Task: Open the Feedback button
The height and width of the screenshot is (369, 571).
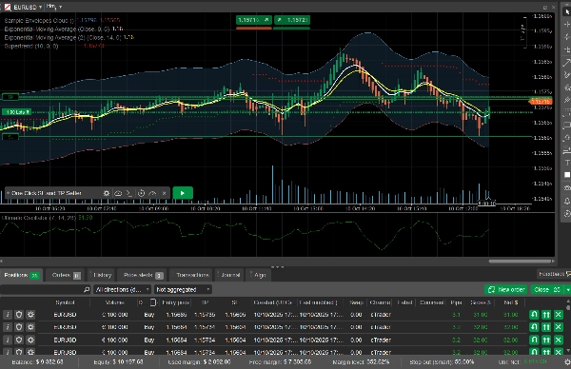Action: click(x=554, y=274)
